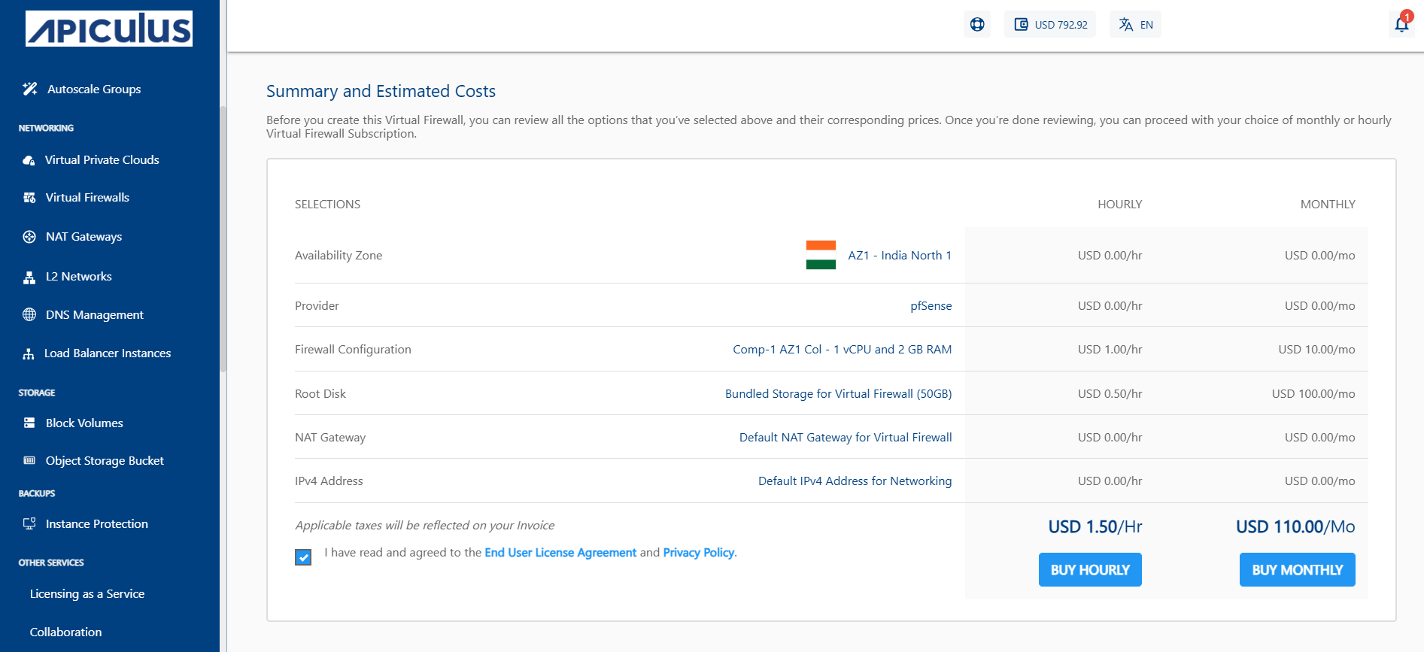This screenshot has width=1424, height=652.
Task: Open the notifications bell
Action: pyautogui.click(x=1401, y=24)
